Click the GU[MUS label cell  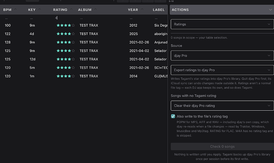(161, 76)
